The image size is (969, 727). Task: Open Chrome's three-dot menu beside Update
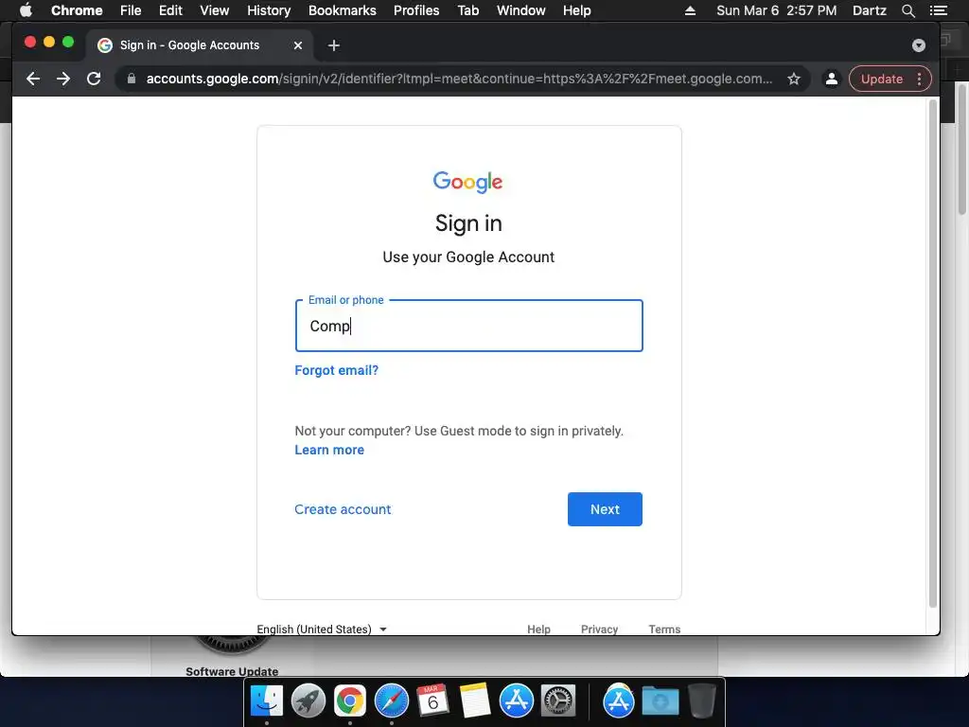[x=919, y=79]
